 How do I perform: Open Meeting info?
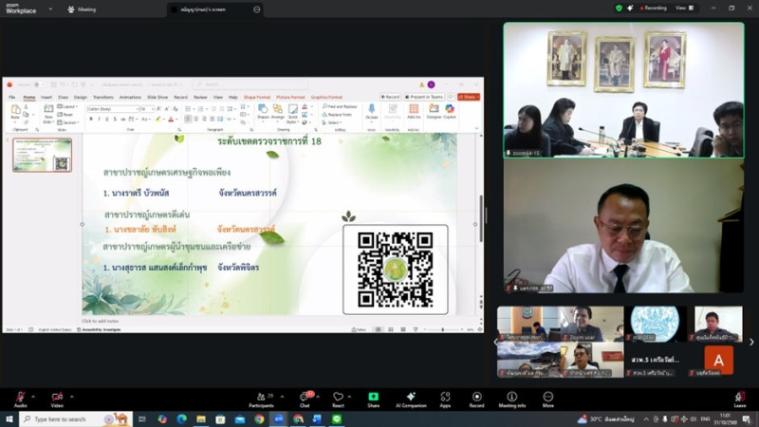(512, 399)
